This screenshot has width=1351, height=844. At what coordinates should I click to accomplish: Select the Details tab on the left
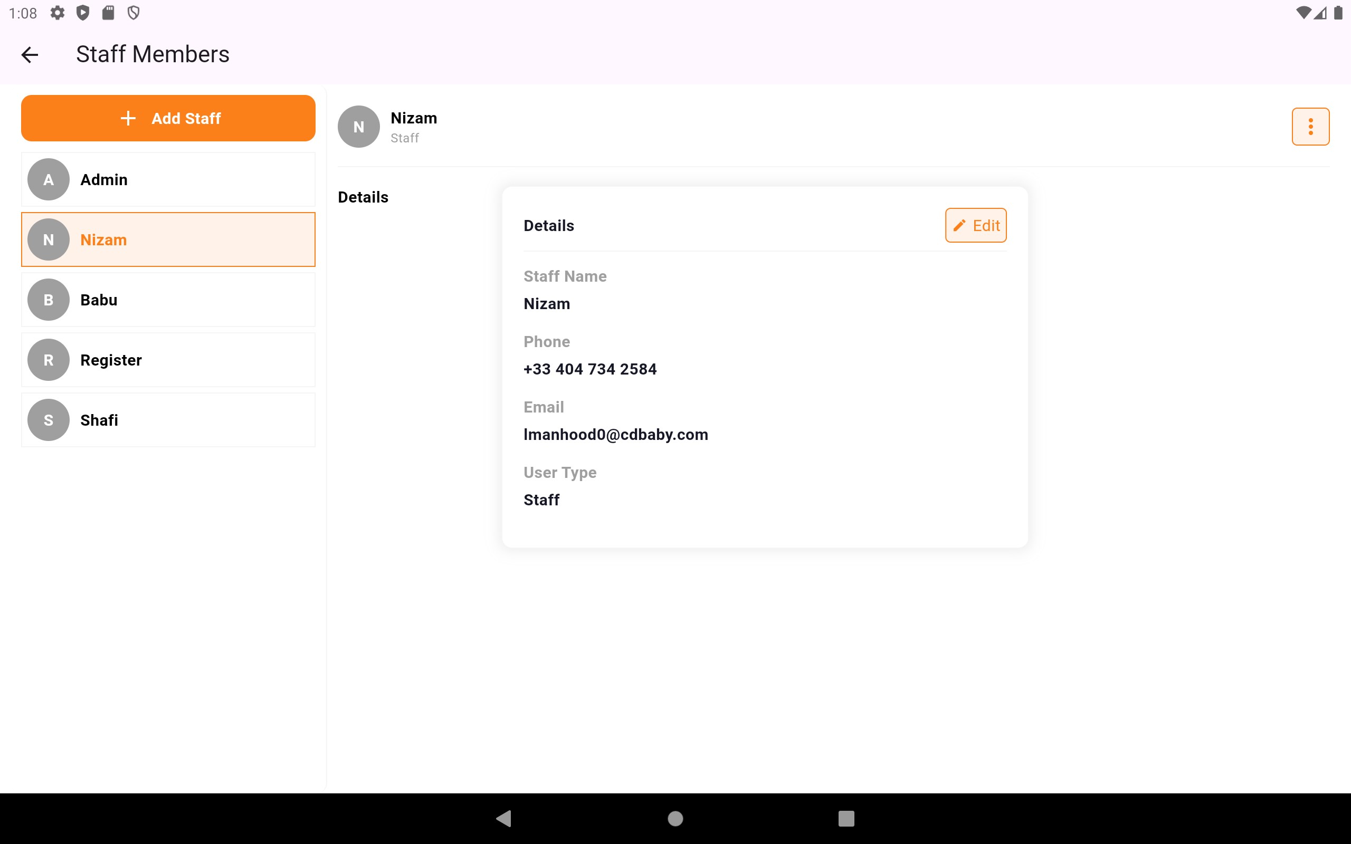click(363, 197)
